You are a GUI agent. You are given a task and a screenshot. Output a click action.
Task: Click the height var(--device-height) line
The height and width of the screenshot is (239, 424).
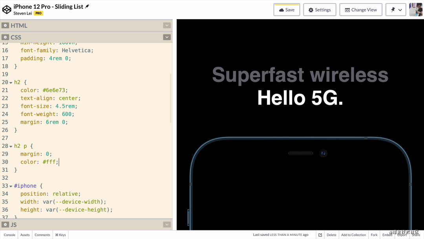[x=66, y=210]
